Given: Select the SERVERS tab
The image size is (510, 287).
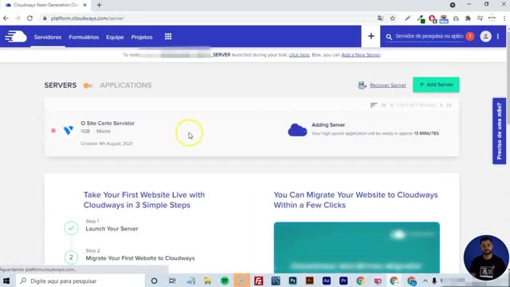Looking at the screenshot, I should (61, 85).
